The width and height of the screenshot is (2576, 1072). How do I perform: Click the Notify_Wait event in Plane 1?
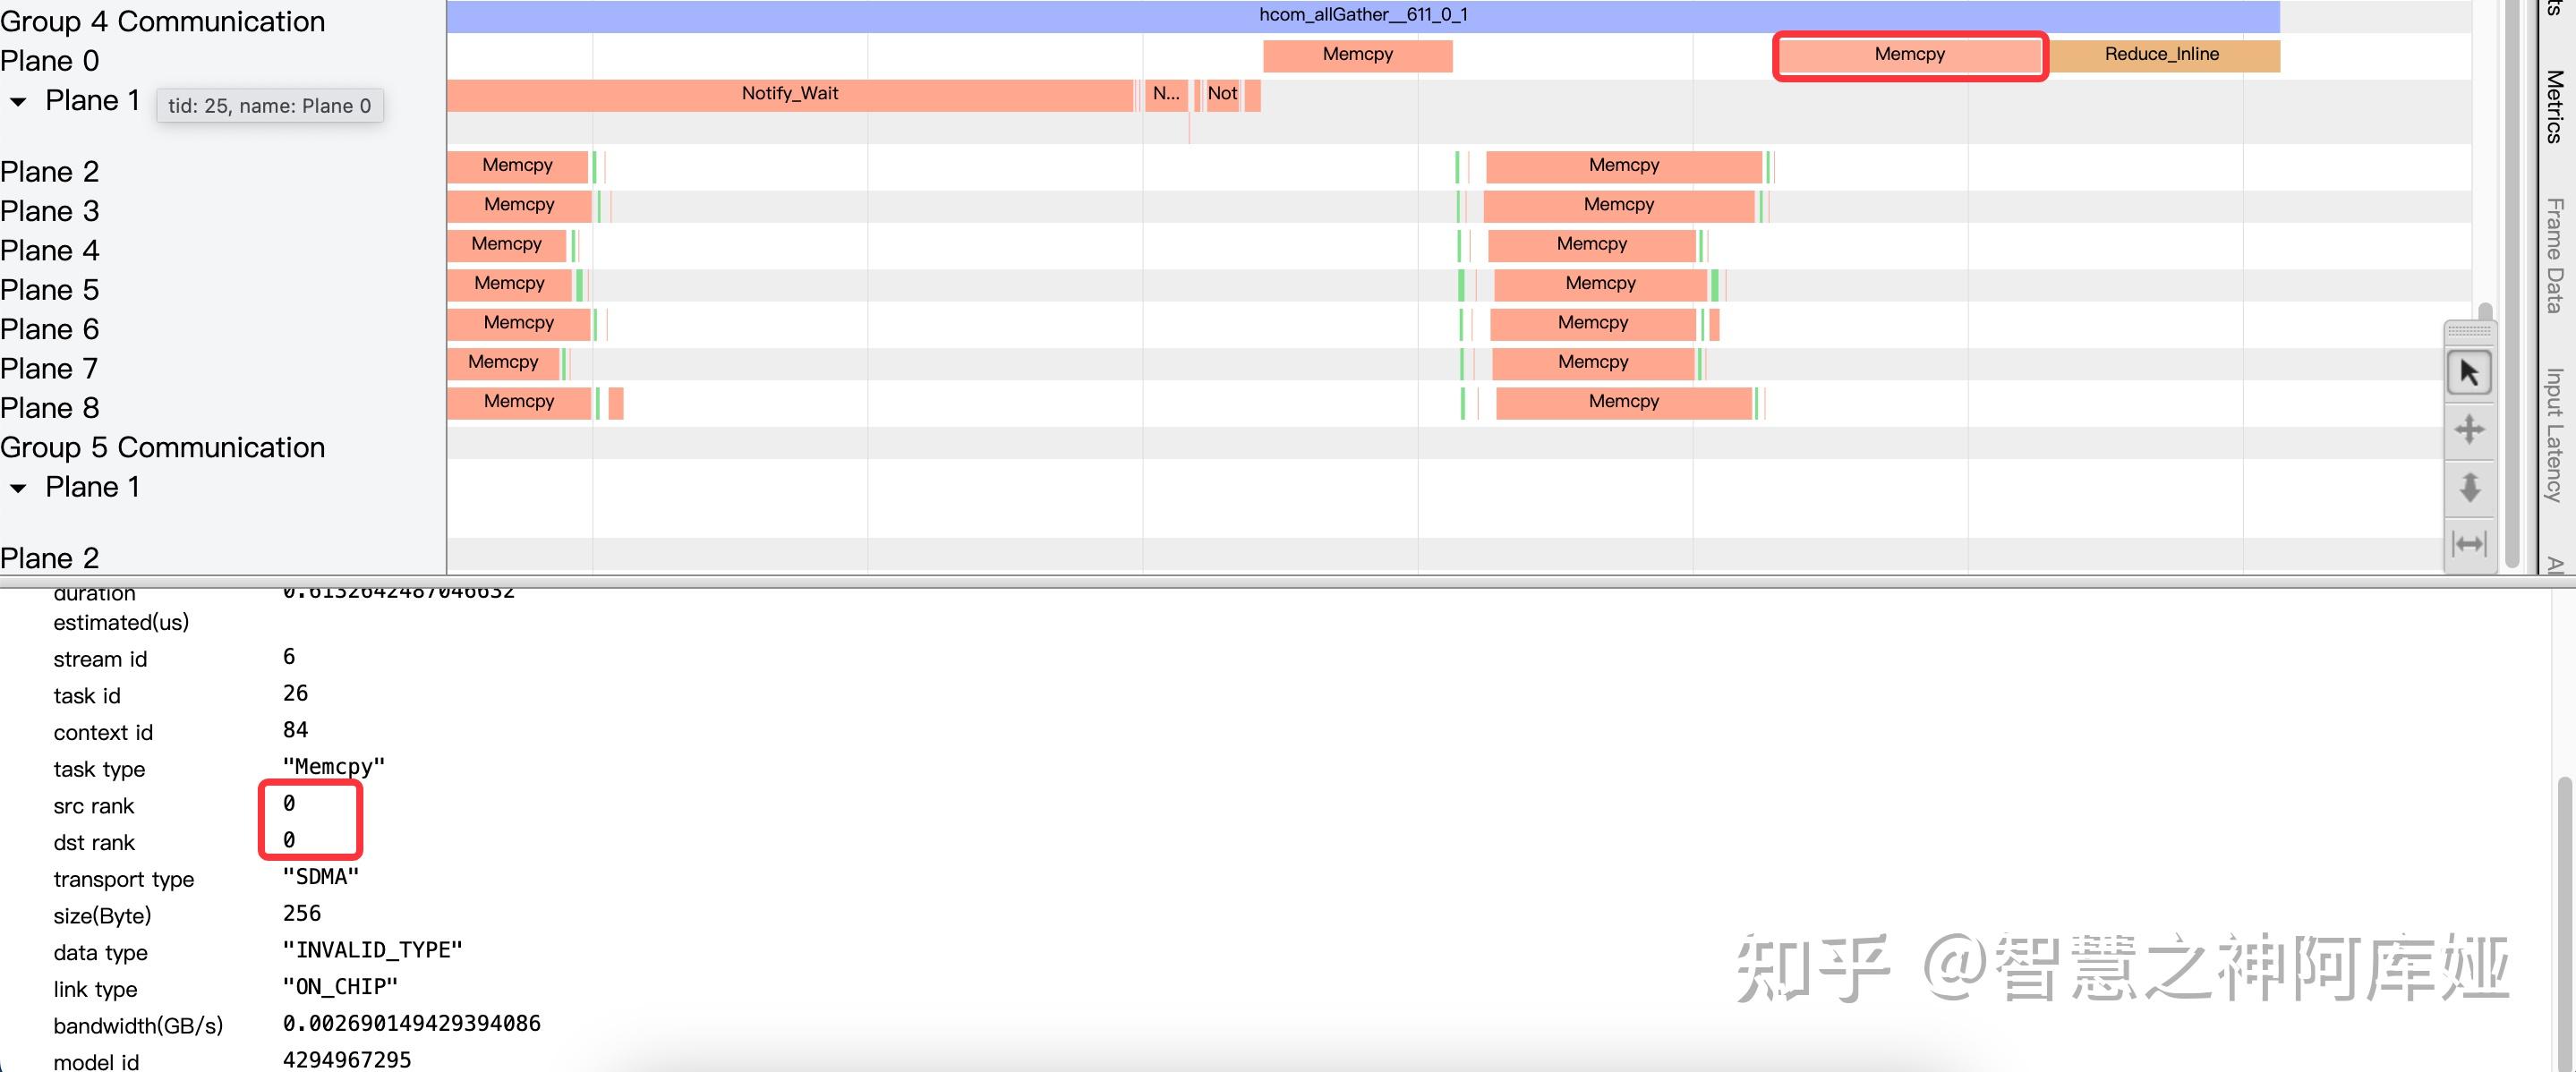pos(790,93)
